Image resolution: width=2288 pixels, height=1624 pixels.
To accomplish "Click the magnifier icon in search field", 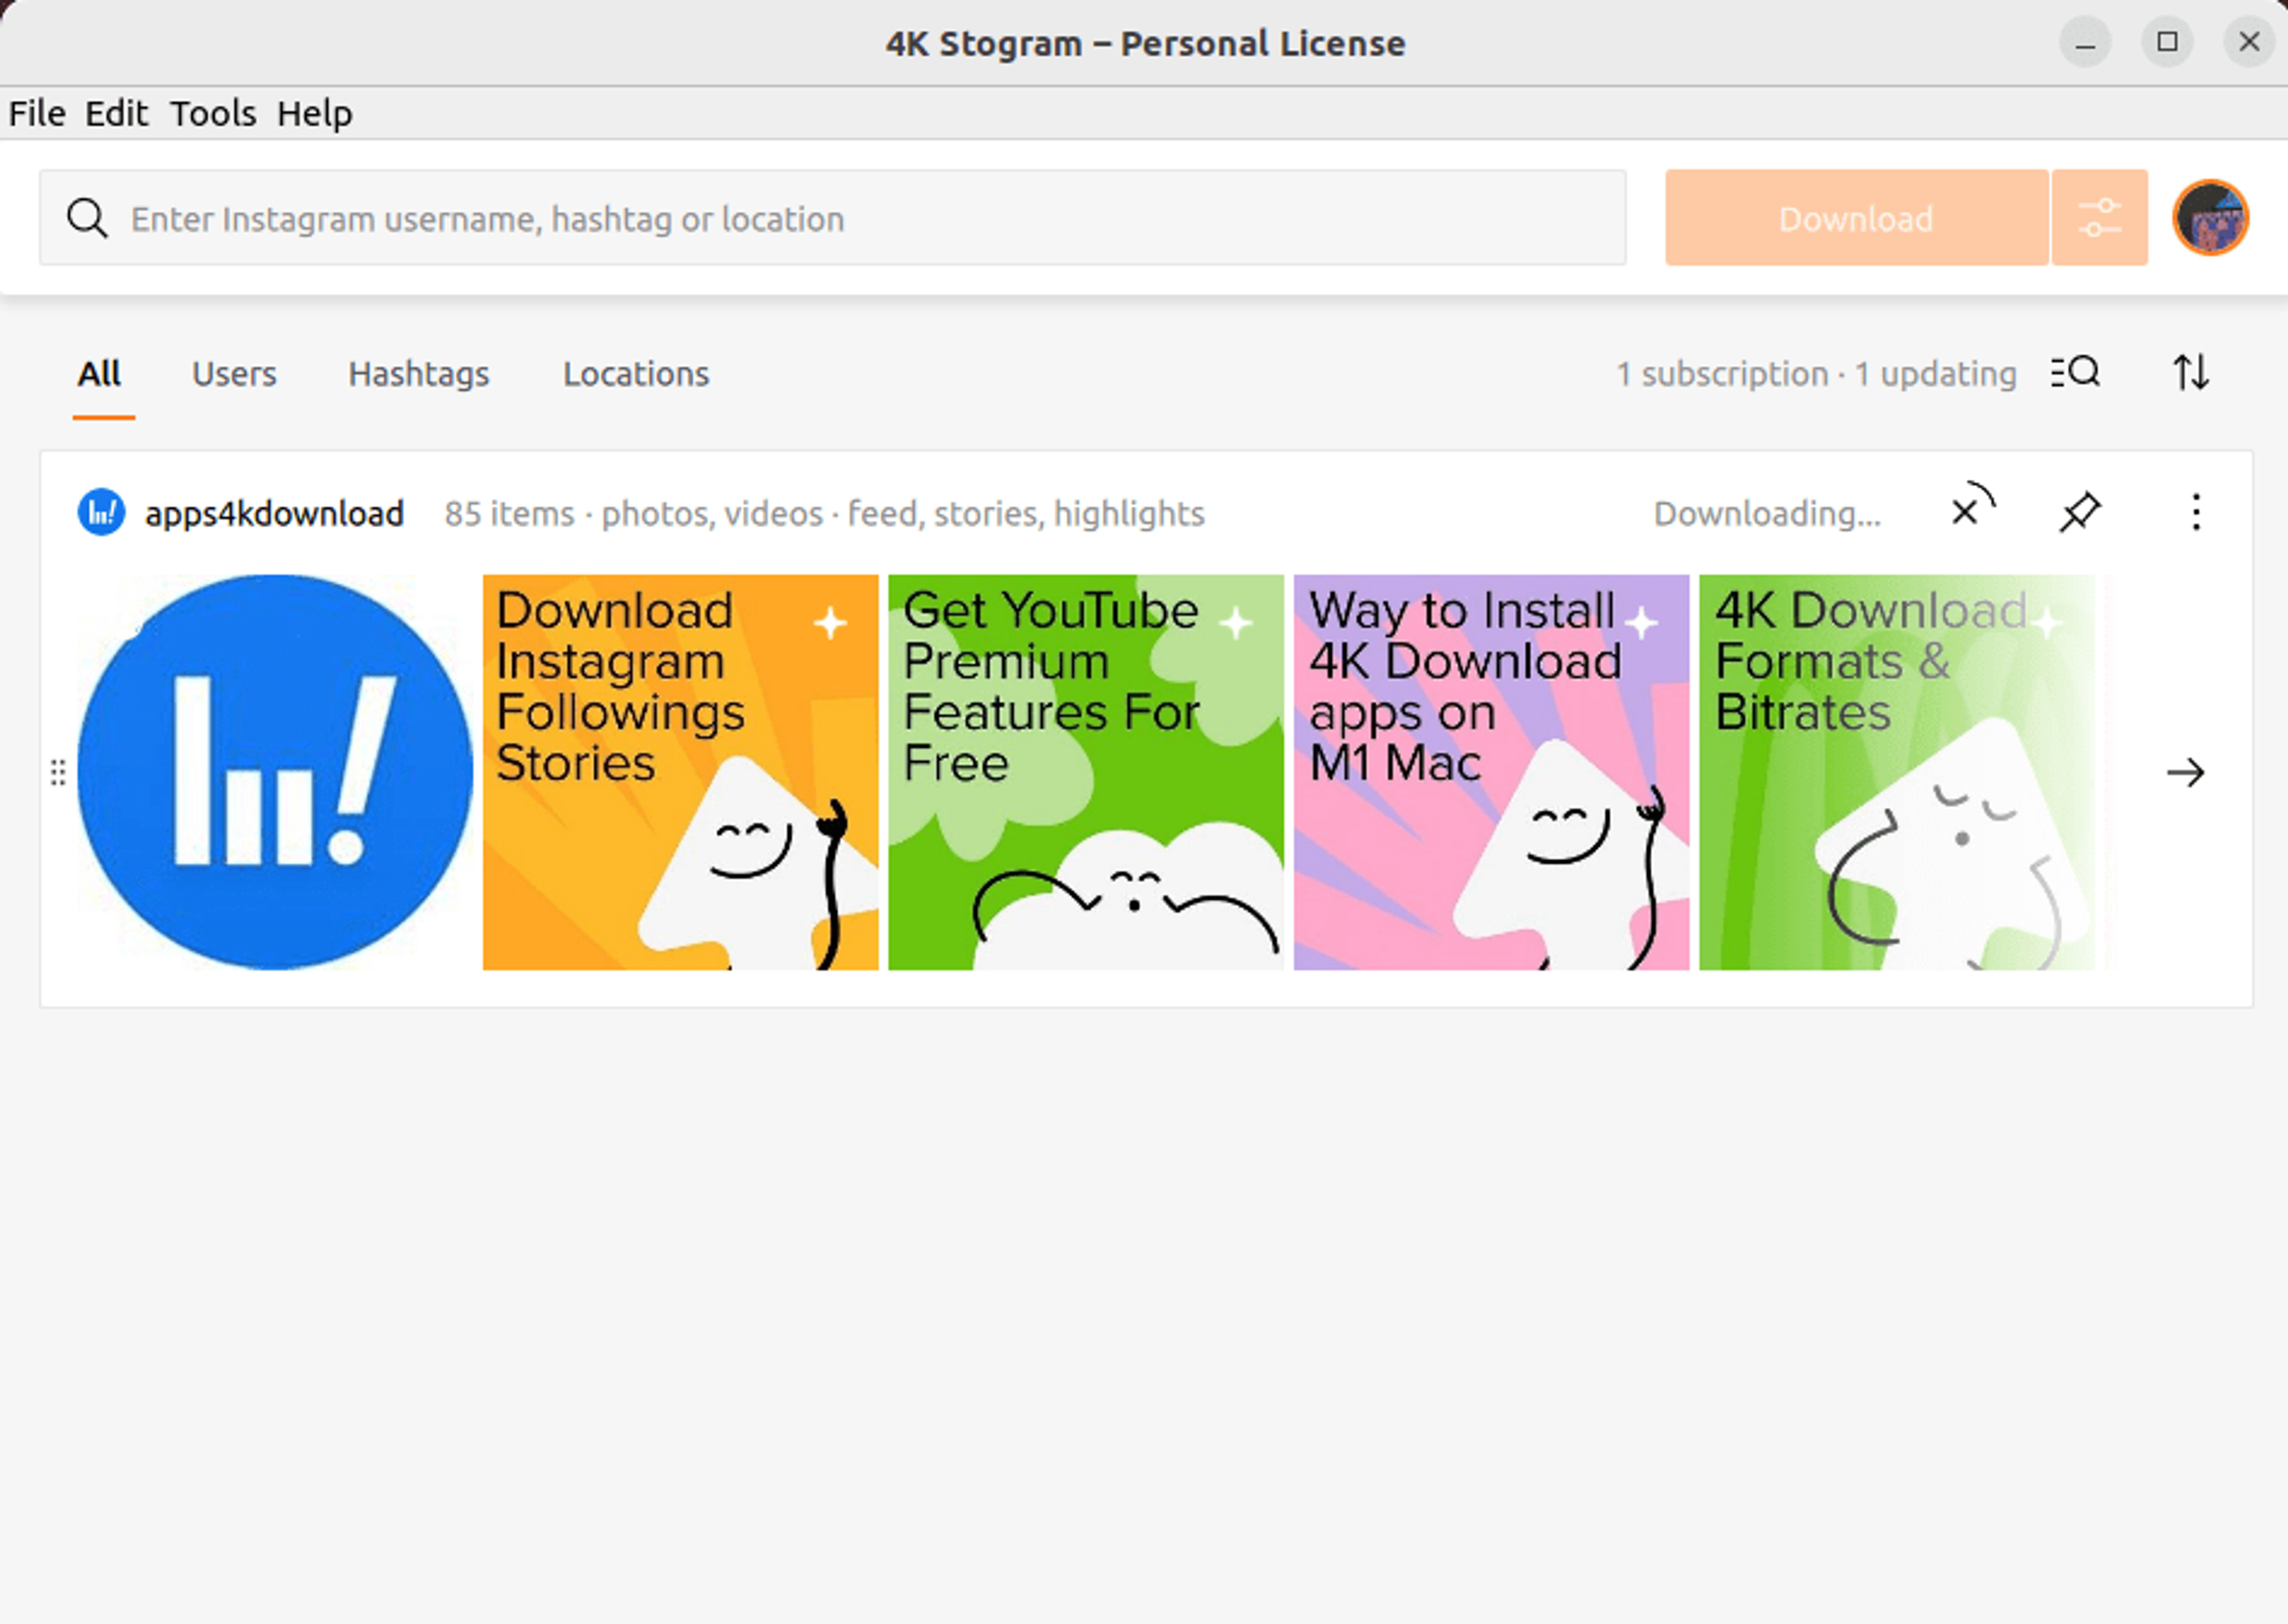I will [87, 218].
